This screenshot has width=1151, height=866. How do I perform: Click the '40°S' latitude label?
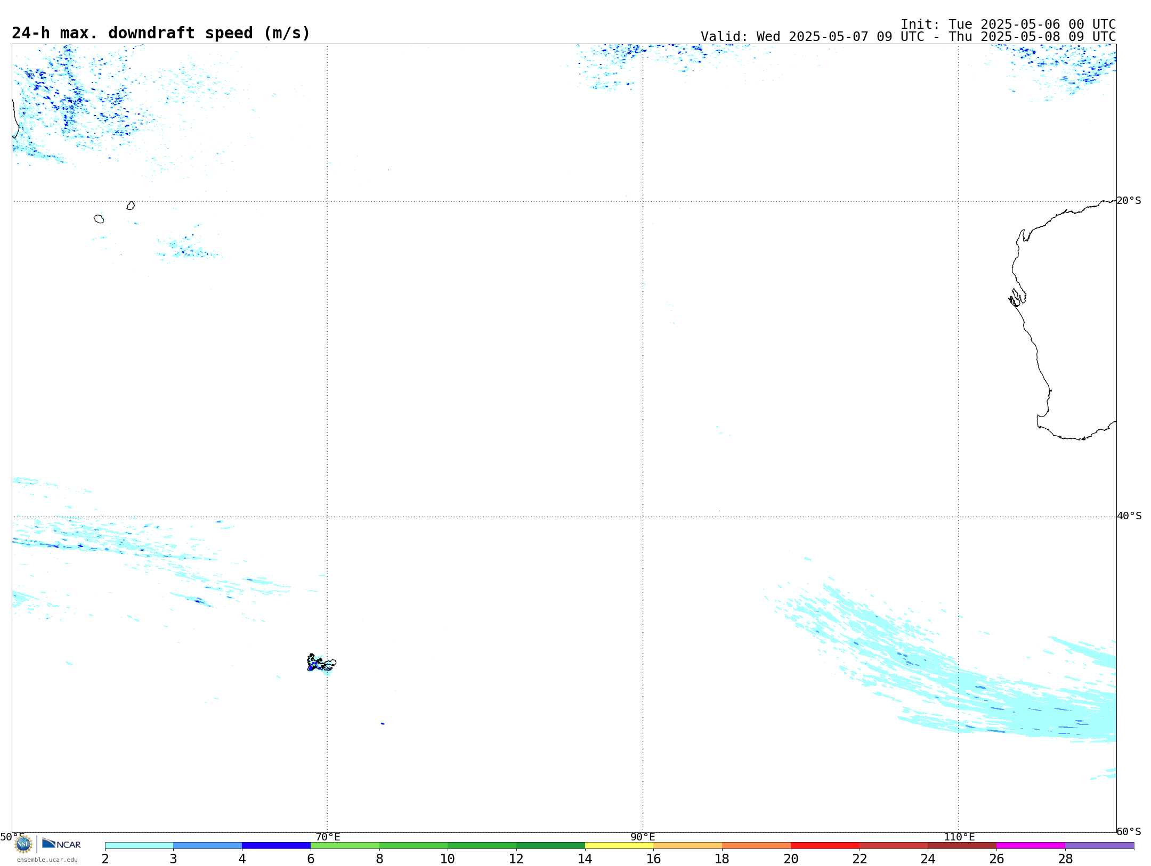click(1129, 516)
